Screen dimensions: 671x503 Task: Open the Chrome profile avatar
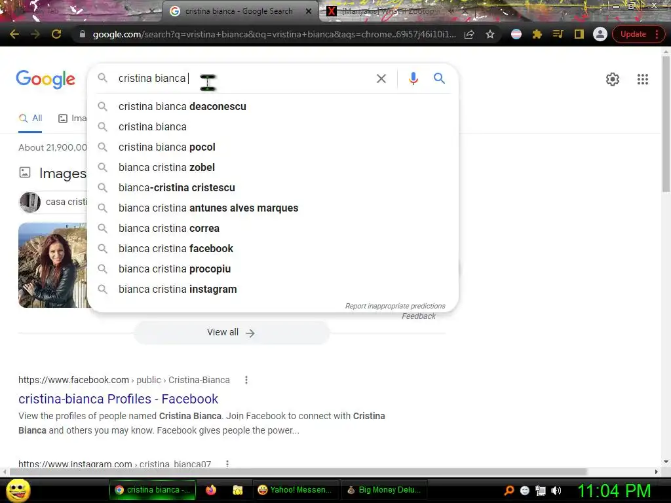click(600, 34)
